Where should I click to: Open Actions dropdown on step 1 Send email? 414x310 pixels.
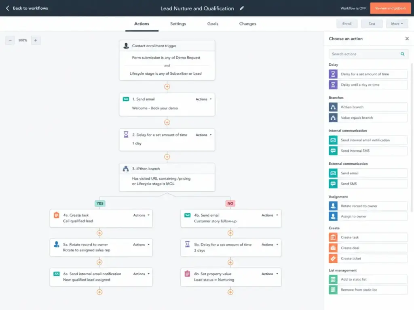[x=204, y=99]
